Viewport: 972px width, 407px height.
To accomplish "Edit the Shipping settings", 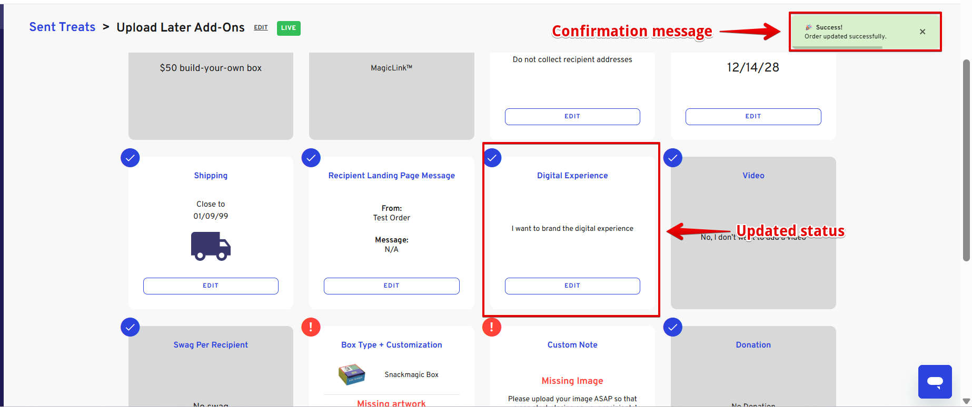I will (211, 286).
